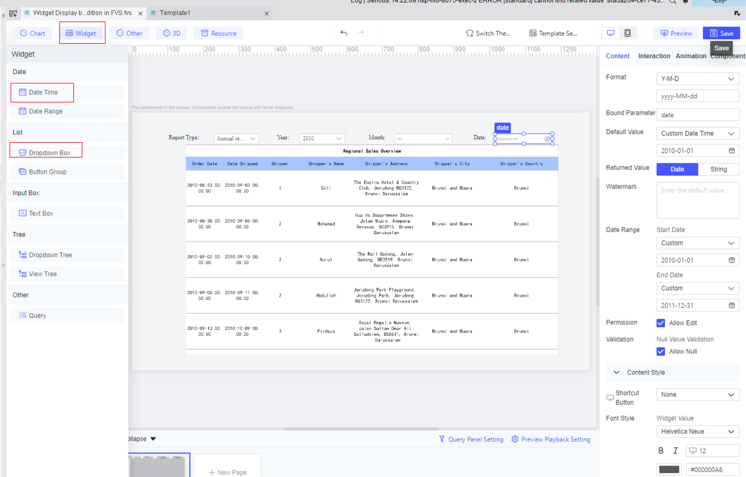Screen dimensions: 746x477
Task: Set Returned Value to Date
Action: tap(677, 169)
